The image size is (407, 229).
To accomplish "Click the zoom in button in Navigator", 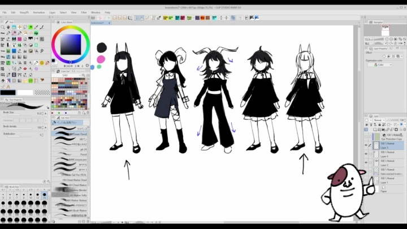I will click(x=391, y=39).
